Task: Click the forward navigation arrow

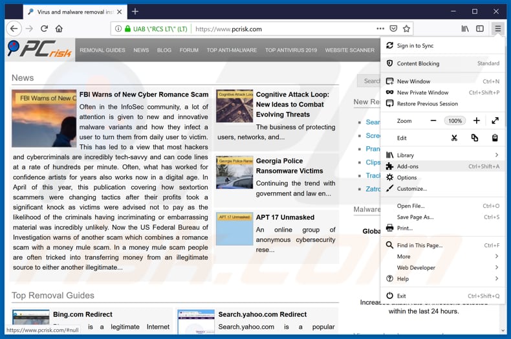Action: pyautogui.click(x=29, y=28)
